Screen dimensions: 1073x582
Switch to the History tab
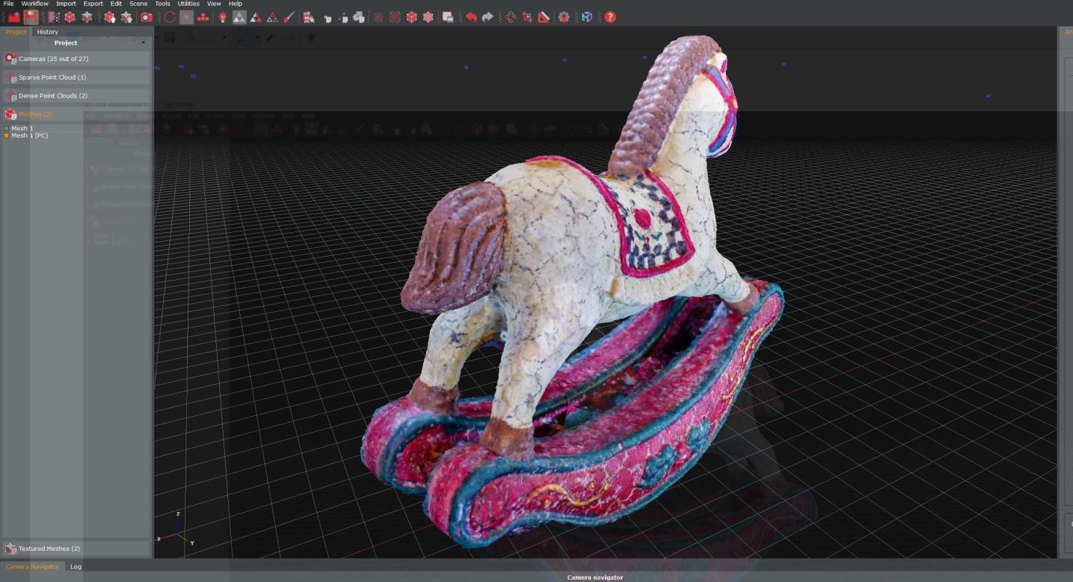[48, 32]
